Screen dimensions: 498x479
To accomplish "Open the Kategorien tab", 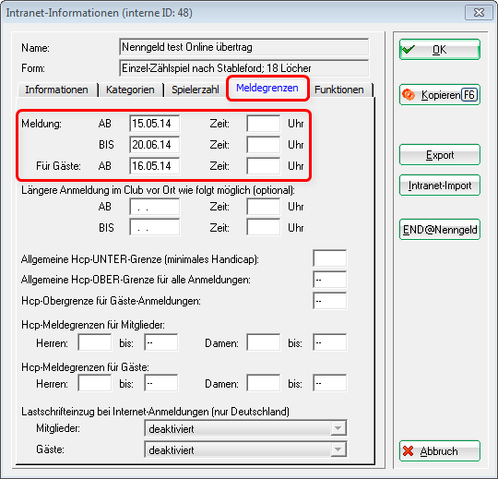I will (x=130, y=90).
